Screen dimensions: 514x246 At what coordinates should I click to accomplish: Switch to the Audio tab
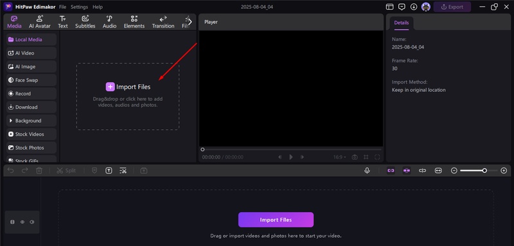coord(109,22)
